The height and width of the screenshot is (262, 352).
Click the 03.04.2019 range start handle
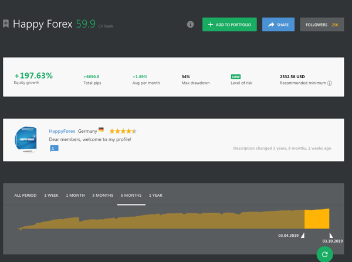tap(303, 236)
